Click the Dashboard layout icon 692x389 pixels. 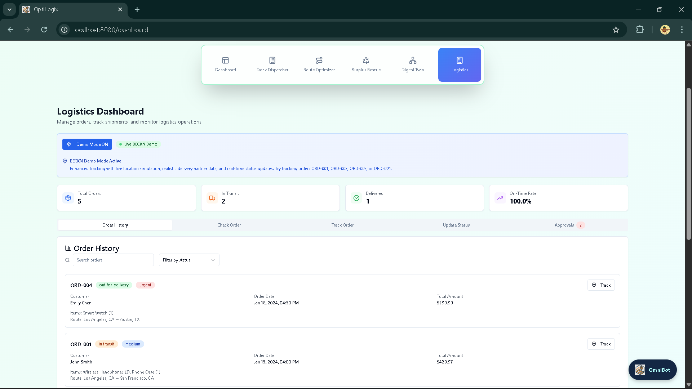coord(225,60)
